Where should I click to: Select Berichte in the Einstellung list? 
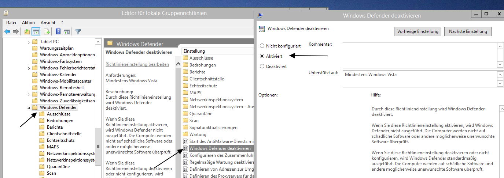pos(197,72)
